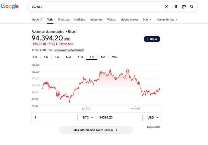Click the red end-point dot on chart
Screen dimensions: 208x145
[x=159, y=89]
